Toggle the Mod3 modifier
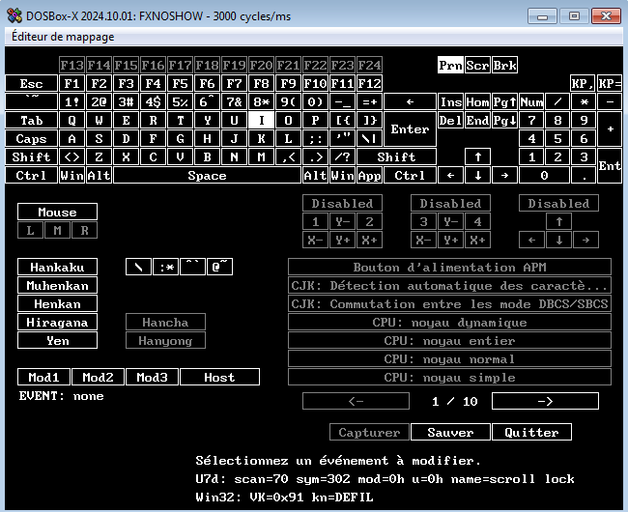This screenshot has height=512, width=628. point(153,377)
